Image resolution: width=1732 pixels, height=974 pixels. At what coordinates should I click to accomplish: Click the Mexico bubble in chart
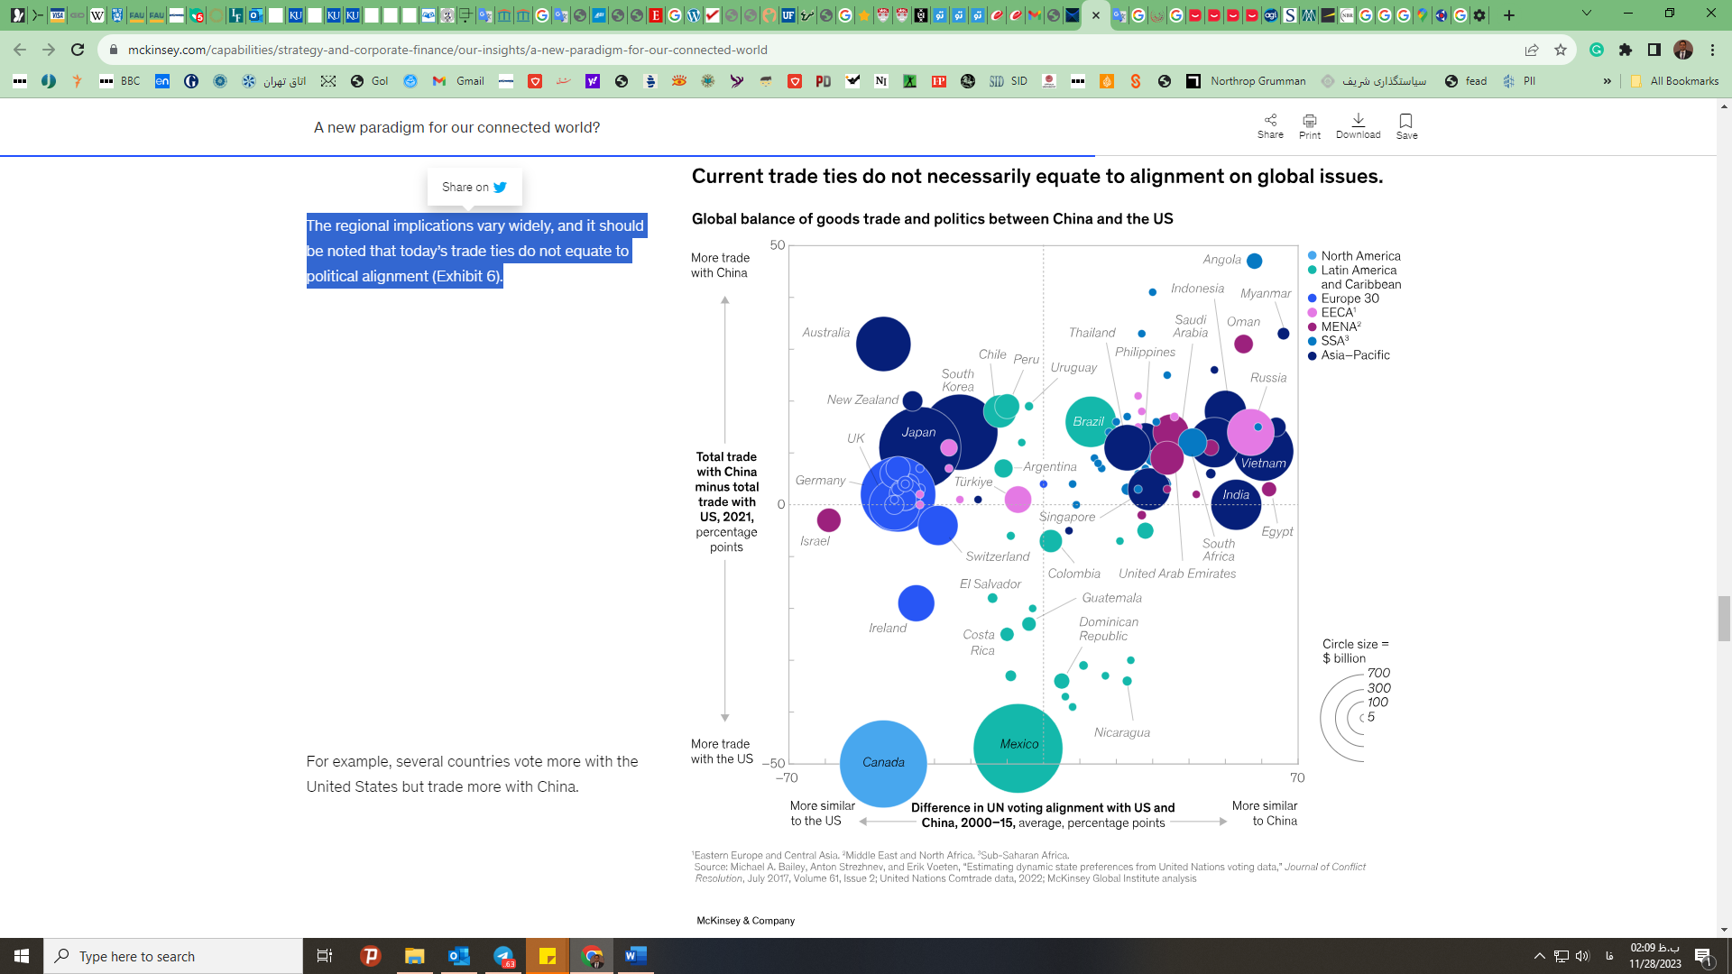(1018, 747)
